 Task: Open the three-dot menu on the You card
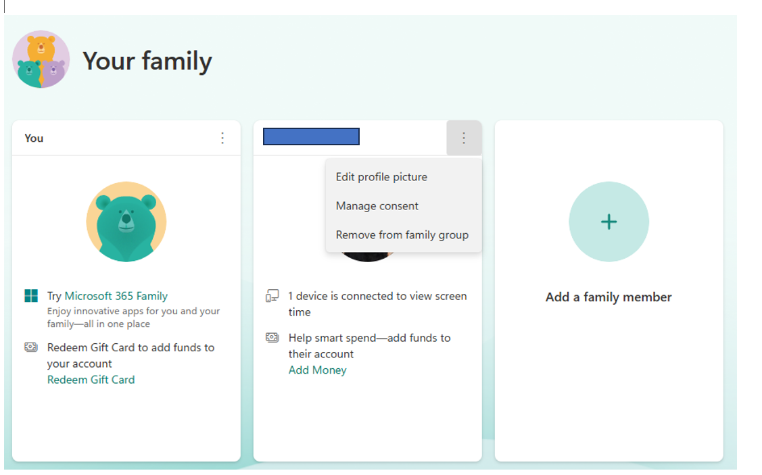click(x=222, y=139)
